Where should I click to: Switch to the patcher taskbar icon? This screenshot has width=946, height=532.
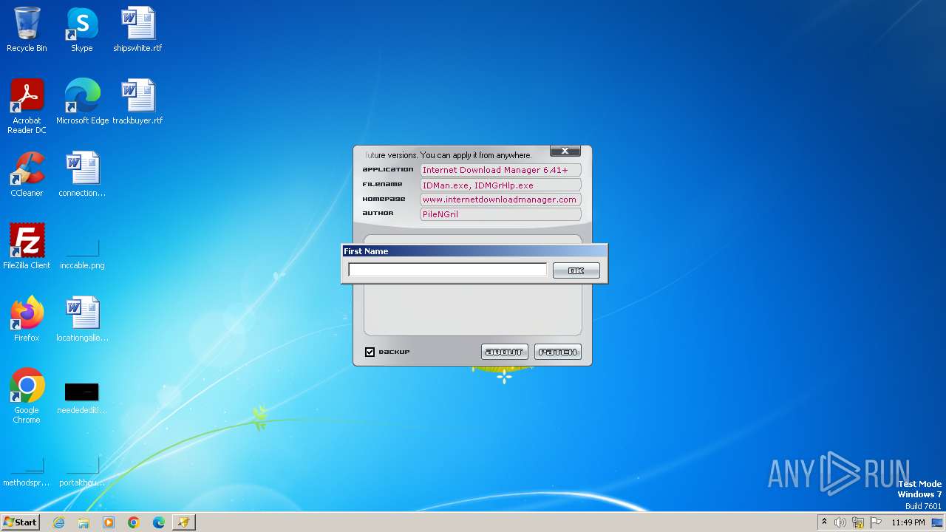pyautogui.click(x=184, y=522)
